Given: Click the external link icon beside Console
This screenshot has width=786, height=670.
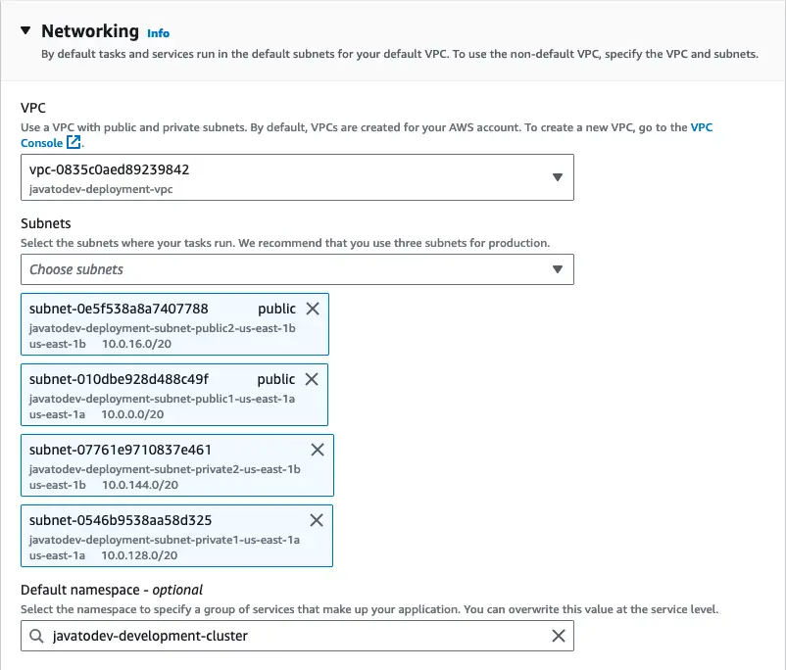Looking at the screenshot, I should [74, 143].
